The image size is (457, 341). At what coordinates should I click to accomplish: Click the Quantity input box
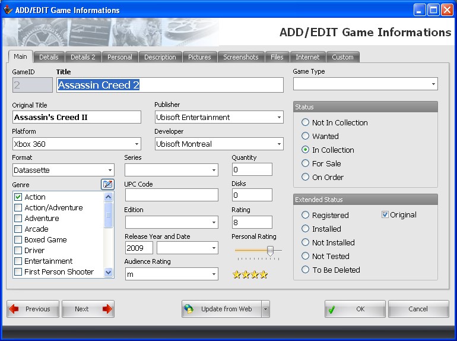point(252,169)
